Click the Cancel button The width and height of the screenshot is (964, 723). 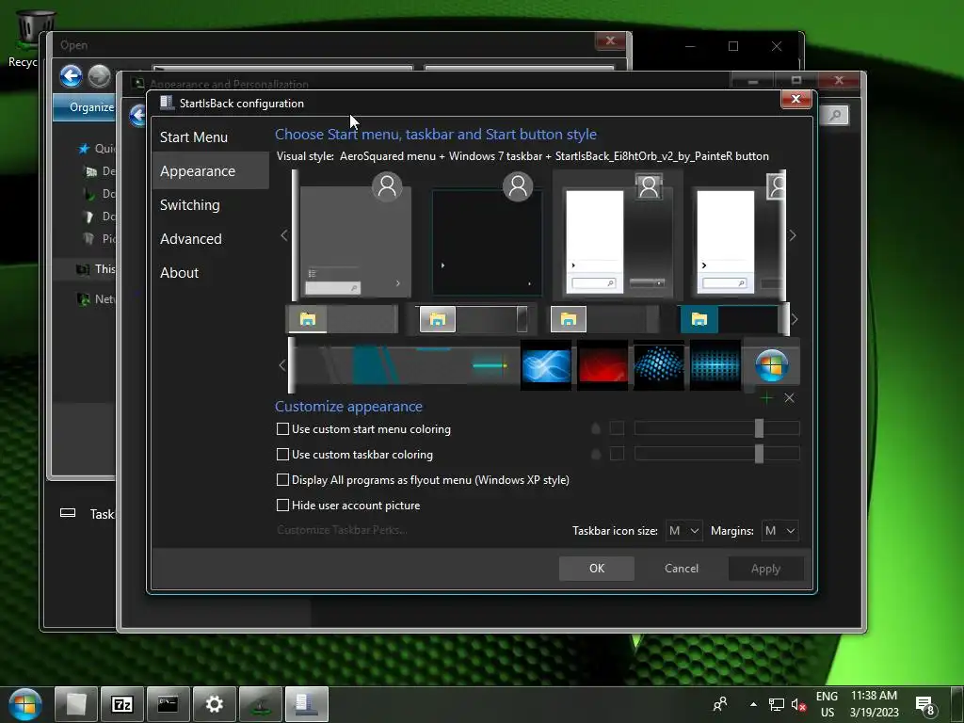click(682, 569)
